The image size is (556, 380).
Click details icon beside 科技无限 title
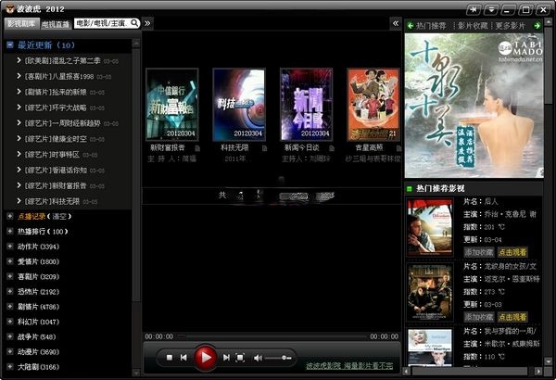point(264,148)
